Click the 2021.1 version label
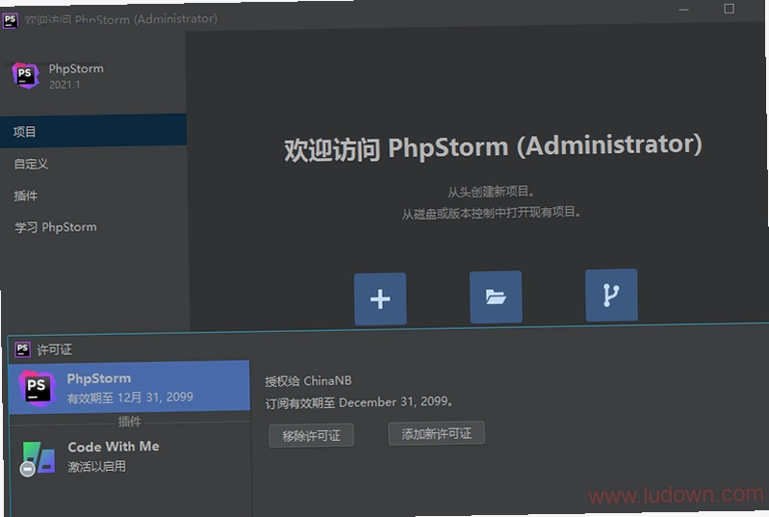769x517 pixels. click(64, 85)
